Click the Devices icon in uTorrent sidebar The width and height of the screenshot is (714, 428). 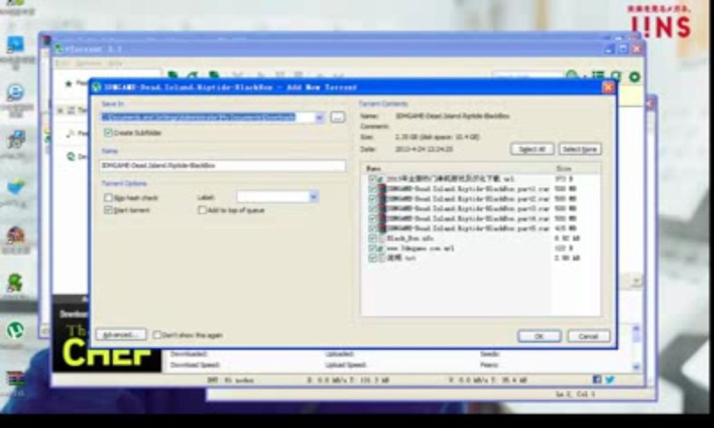point(71,156)
